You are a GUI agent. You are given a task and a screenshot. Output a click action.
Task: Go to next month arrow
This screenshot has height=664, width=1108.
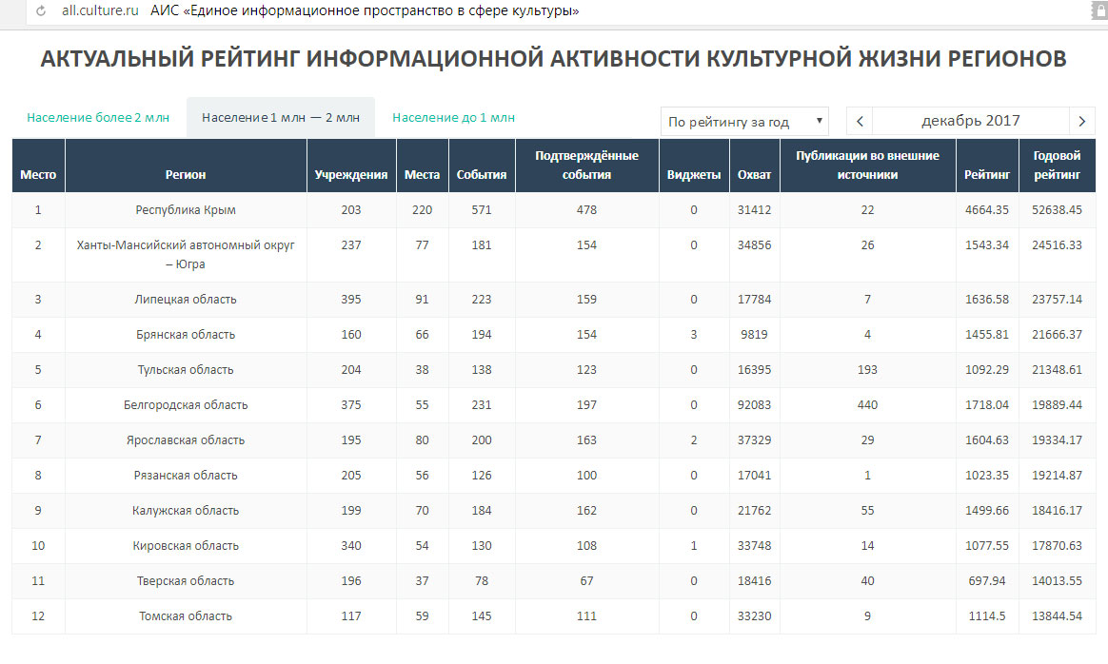tap(1081, 121)
